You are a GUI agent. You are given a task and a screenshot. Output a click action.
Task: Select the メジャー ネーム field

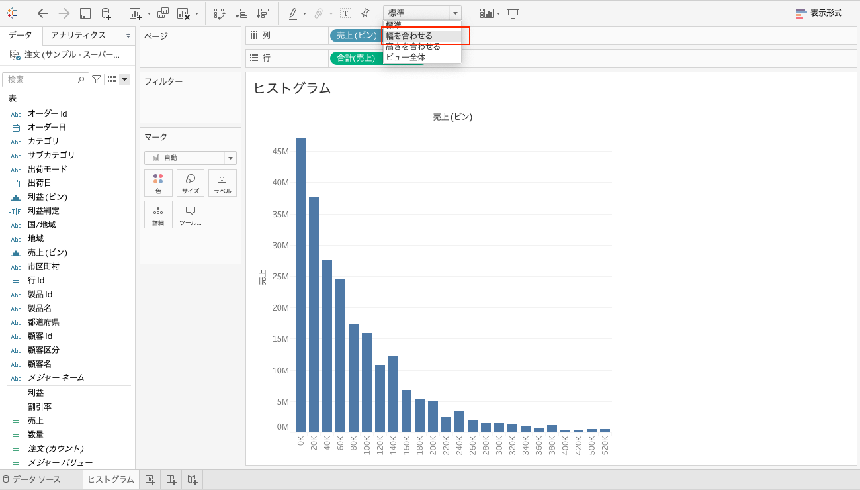56,377
